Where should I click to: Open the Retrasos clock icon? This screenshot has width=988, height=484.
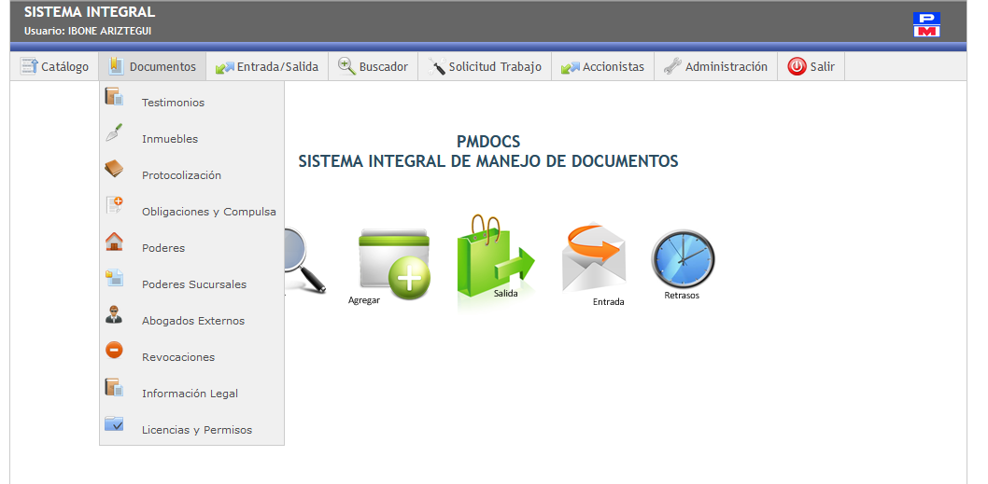tap(683, 259)
